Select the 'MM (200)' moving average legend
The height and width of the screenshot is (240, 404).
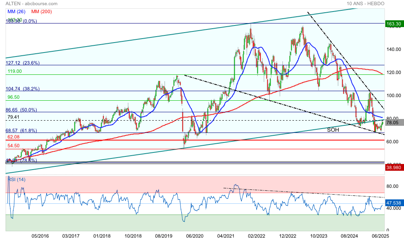pyautogui.click(x=41, y=12)
